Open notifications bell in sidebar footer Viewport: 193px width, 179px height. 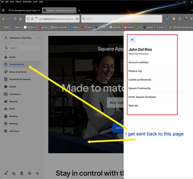6,173
